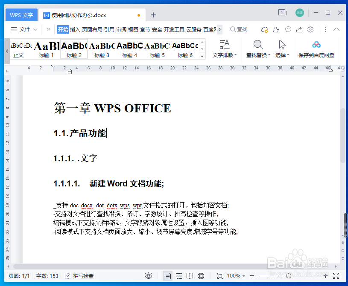The height and width of the screenshot is (286, 348).
Task: Click Save to Baidu Netdisk icon
Action: click(x=316, y=45)
